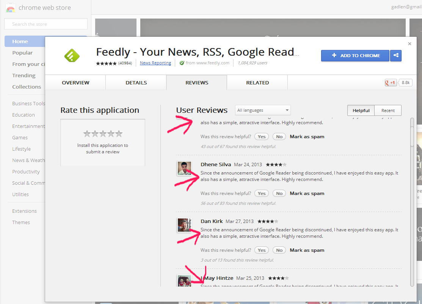Screen dimensions: 422x304
Task: Click the star rating on Dhene Silva's review
Action: pos(276,165)
